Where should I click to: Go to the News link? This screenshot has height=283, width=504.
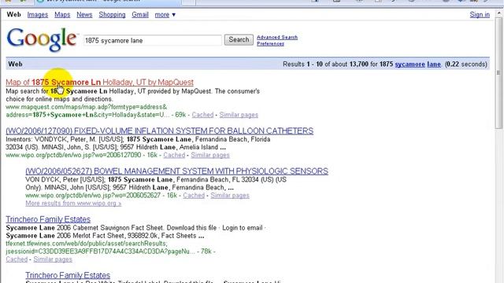pos(84,15)
